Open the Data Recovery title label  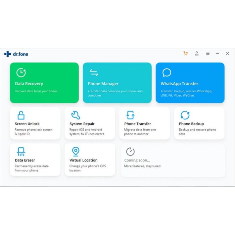tap(29, 84)
